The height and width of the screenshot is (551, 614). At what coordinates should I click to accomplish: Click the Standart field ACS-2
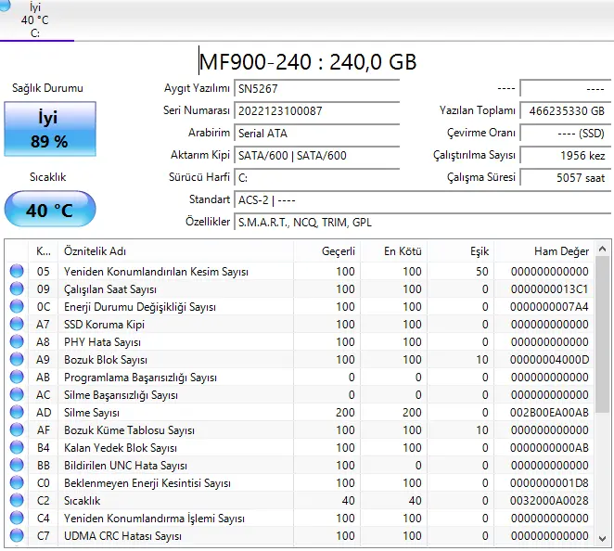click(422, 200)
